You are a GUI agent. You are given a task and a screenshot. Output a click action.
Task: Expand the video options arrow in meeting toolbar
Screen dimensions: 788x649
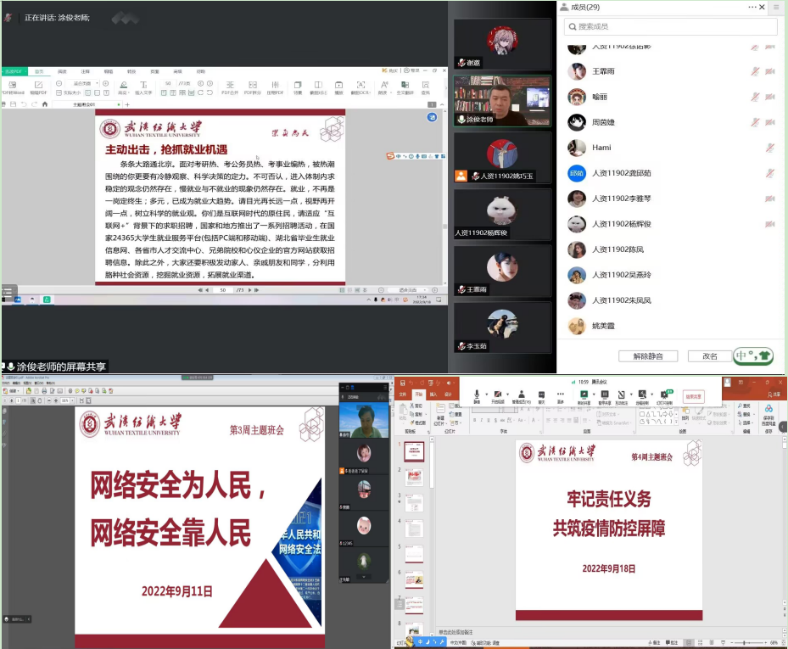click(x=506, y=394)
